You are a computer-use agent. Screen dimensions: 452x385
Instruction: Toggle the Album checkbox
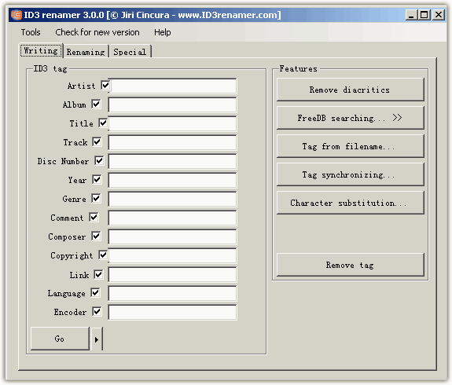pyautogui.click(x=96, y=104)
